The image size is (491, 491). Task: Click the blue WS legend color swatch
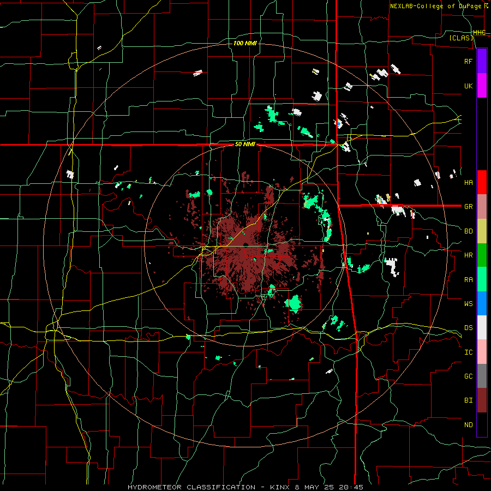[x=482, y=303]
